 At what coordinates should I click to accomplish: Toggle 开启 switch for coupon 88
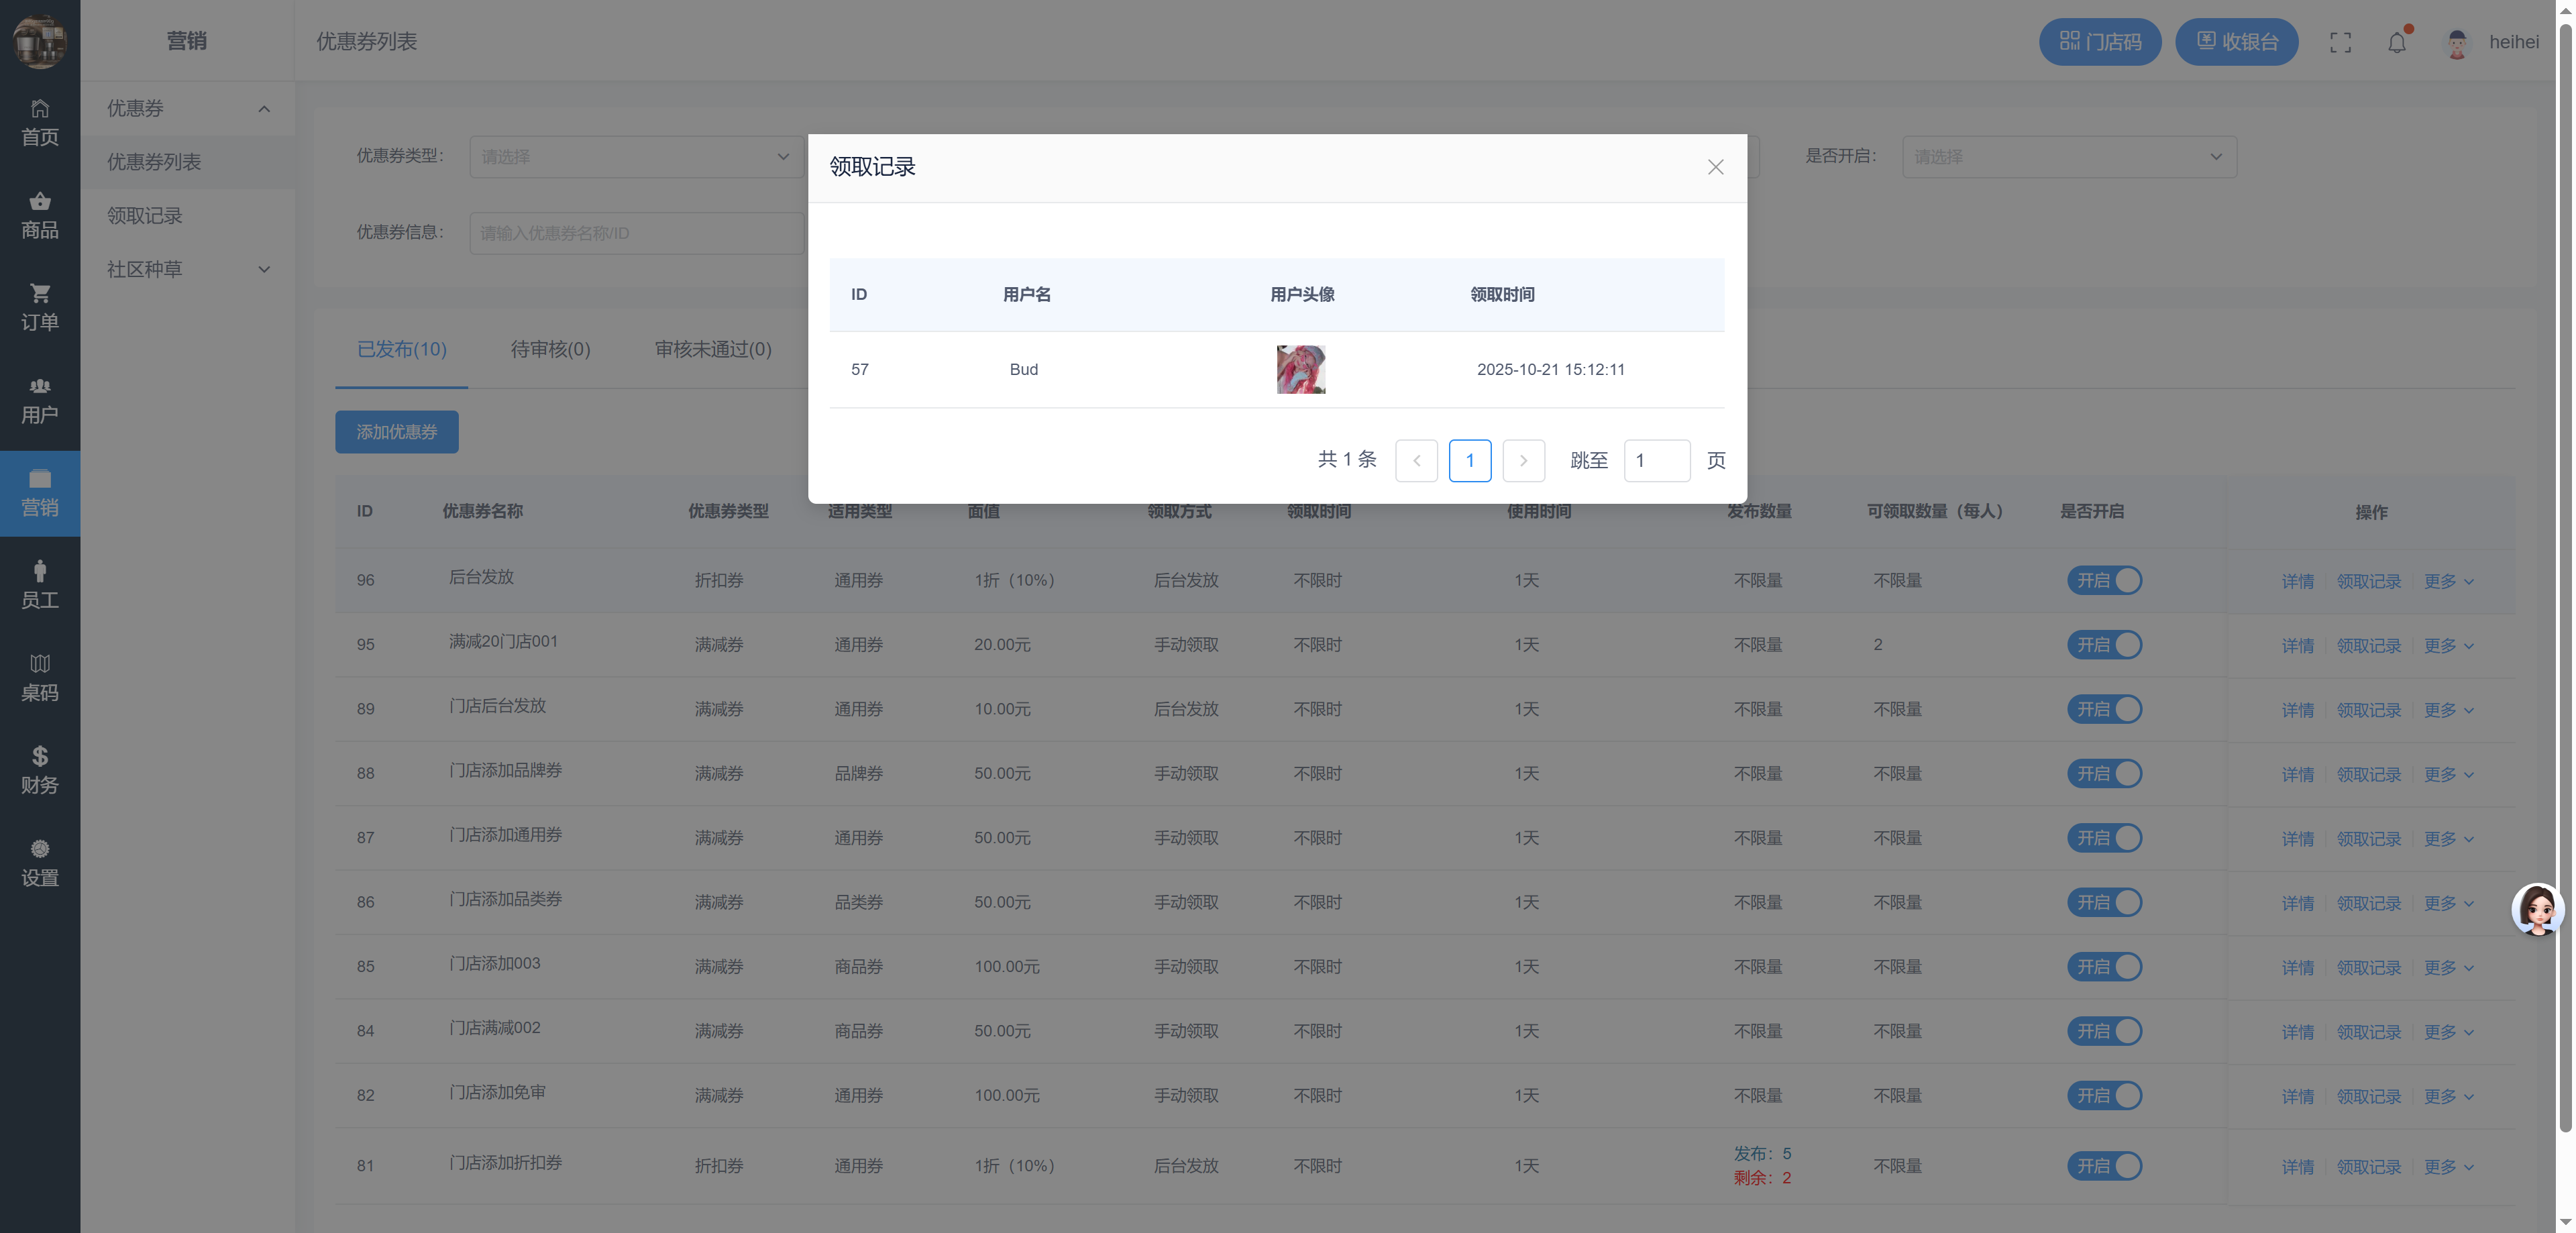(2104, 773)
